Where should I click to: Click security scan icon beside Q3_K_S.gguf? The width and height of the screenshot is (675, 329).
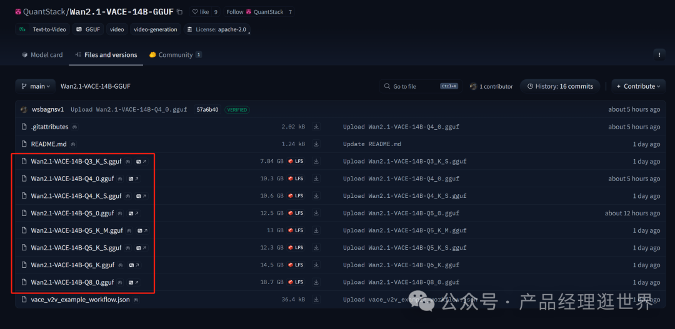tap(127, 161)
